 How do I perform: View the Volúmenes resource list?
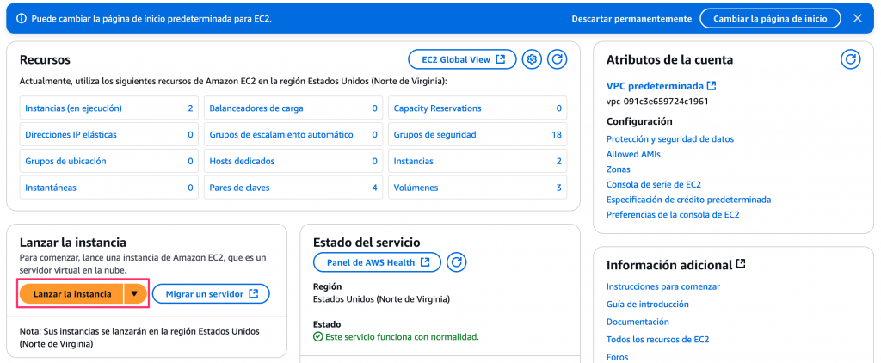[x=416, y=188]
